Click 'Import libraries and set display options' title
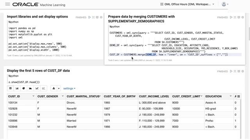 37,17
